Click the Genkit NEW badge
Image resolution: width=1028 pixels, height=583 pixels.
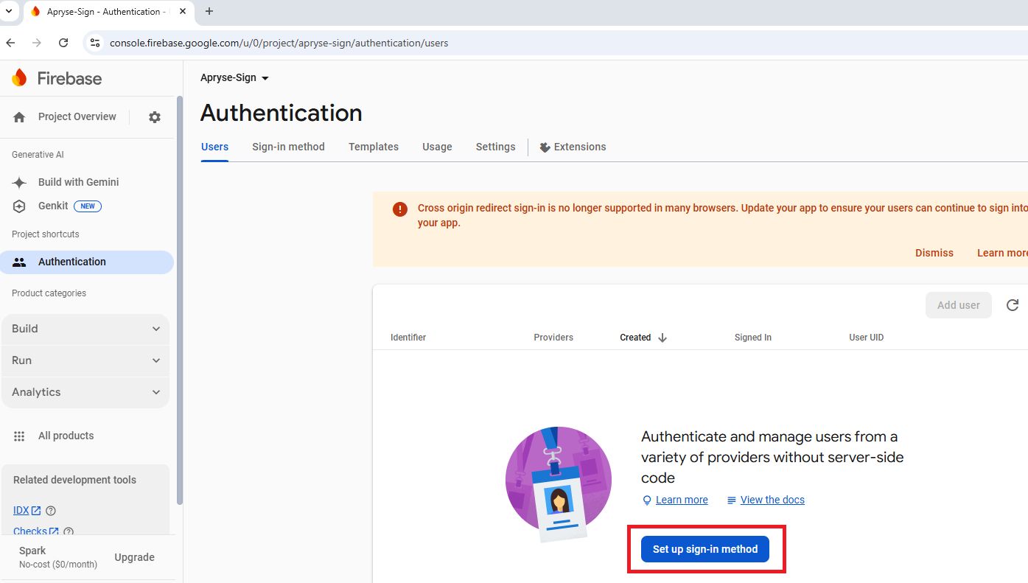pyautogui.click(x=88, y=206)
